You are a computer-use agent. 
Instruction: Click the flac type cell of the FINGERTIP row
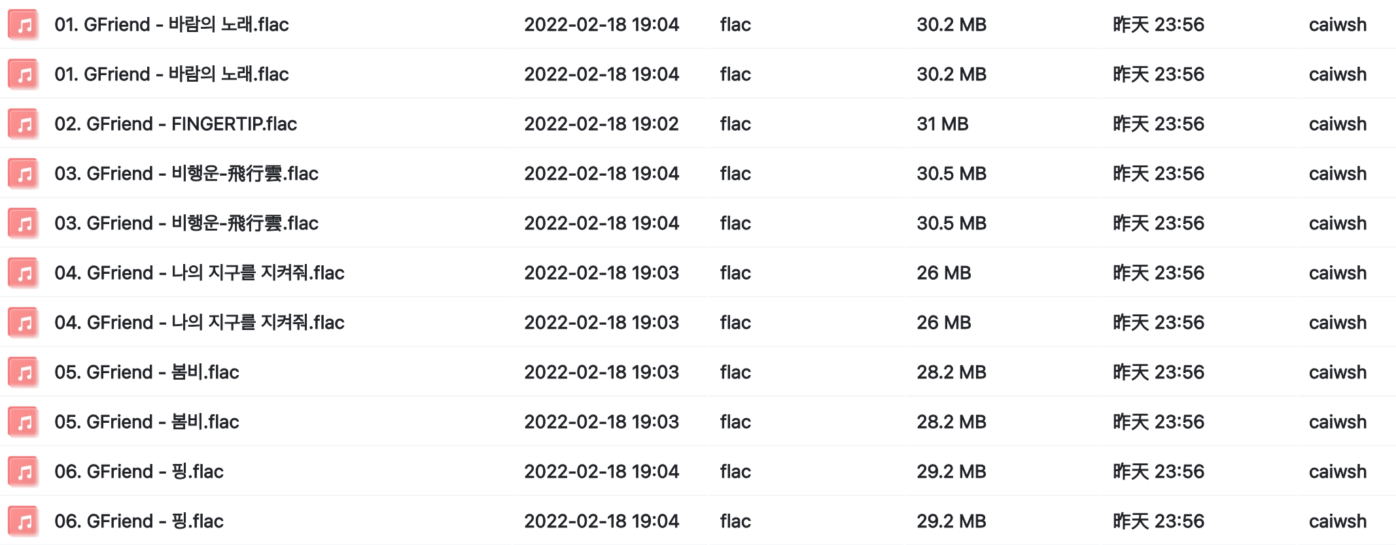[x=735, y=124]
